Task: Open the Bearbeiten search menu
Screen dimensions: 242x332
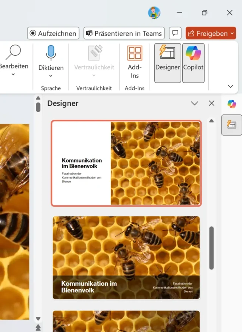Action: click(x=14, y=61)
